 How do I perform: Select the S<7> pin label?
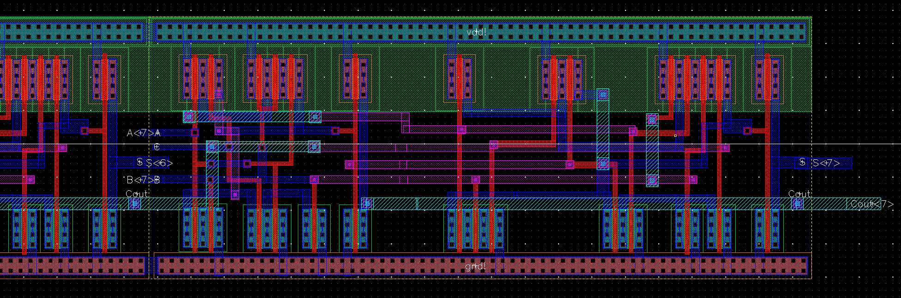click(x=826, y=163)
